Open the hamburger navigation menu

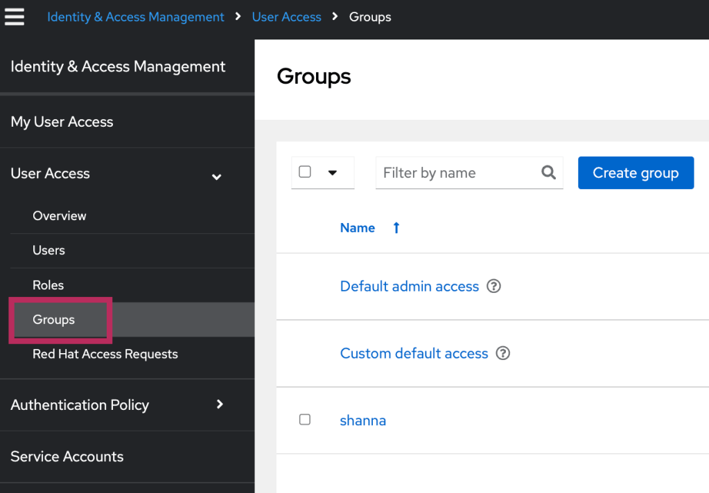(x=15, y=17)
